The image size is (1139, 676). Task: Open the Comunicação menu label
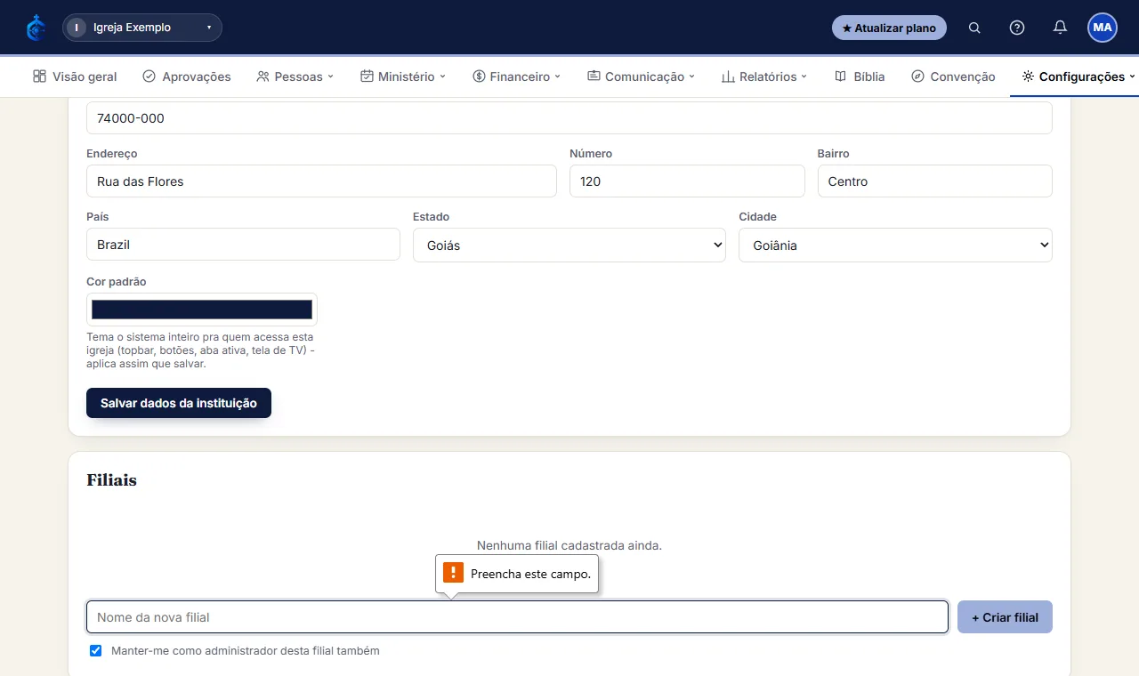(x=644, y=76)
